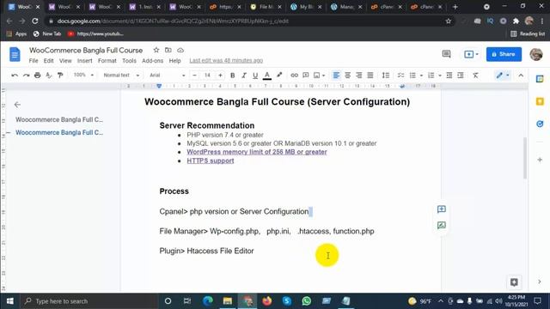Screen dimensions: 550x309
Task: Click the Decrease indent icon
Action: click(449, 76)
